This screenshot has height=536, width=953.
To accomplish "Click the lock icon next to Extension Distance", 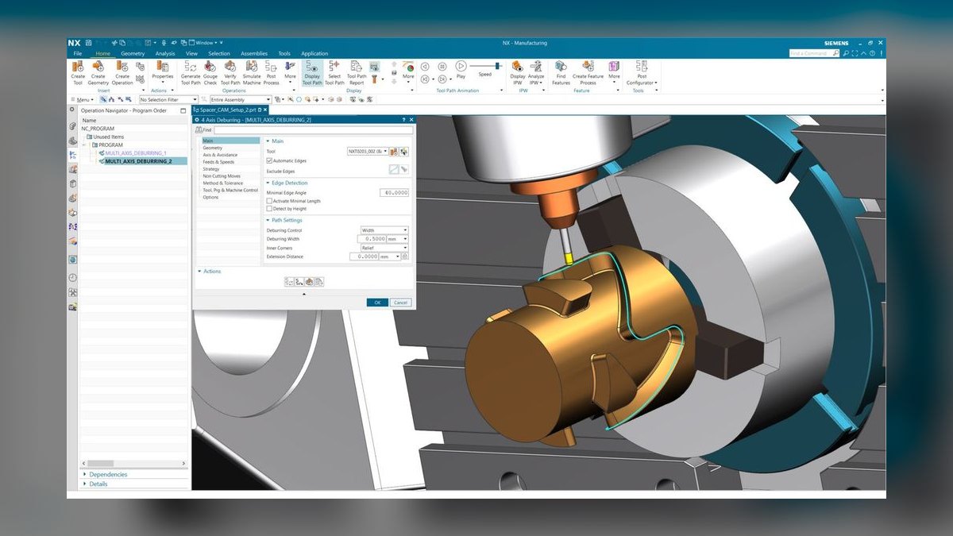I will point(405,256).
